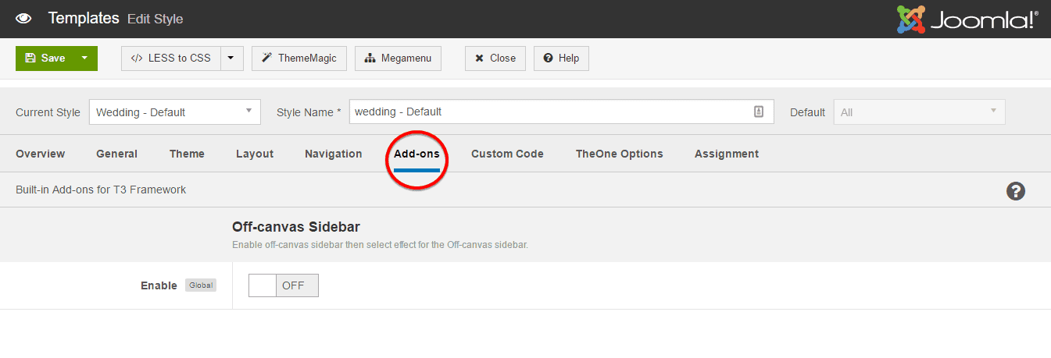1051x358 pixels.
Task: Open ThemeMagic with the wand icon
Action: pos(299,58)
